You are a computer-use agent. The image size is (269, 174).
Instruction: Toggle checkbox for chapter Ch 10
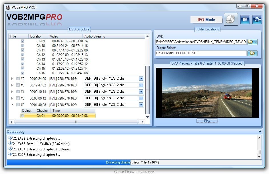[x=23, y=45]
